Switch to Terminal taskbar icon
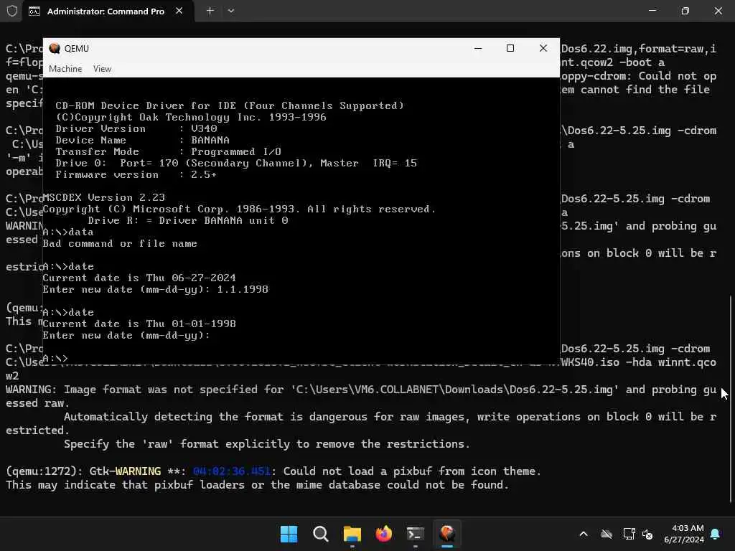735x551 pixels. tap(416, 534)
